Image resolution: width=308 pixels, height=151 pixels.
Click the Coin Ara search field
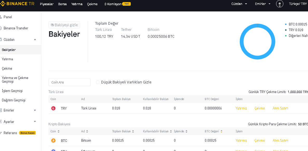(70, 82)
